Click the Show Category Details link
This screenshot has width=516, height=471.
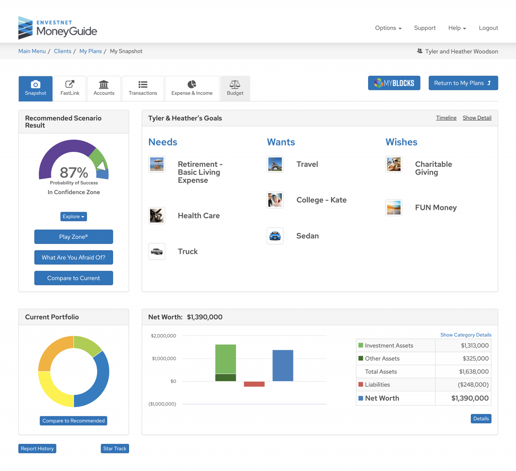pos(466,335)
